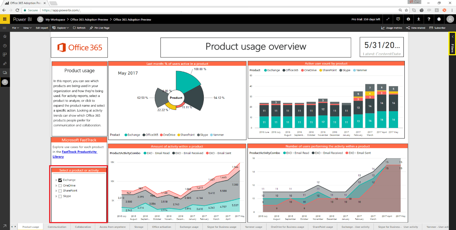The image size is (456, 230).
Task: Click View related button
Action: pyautogui.click(x=416, y=28)
